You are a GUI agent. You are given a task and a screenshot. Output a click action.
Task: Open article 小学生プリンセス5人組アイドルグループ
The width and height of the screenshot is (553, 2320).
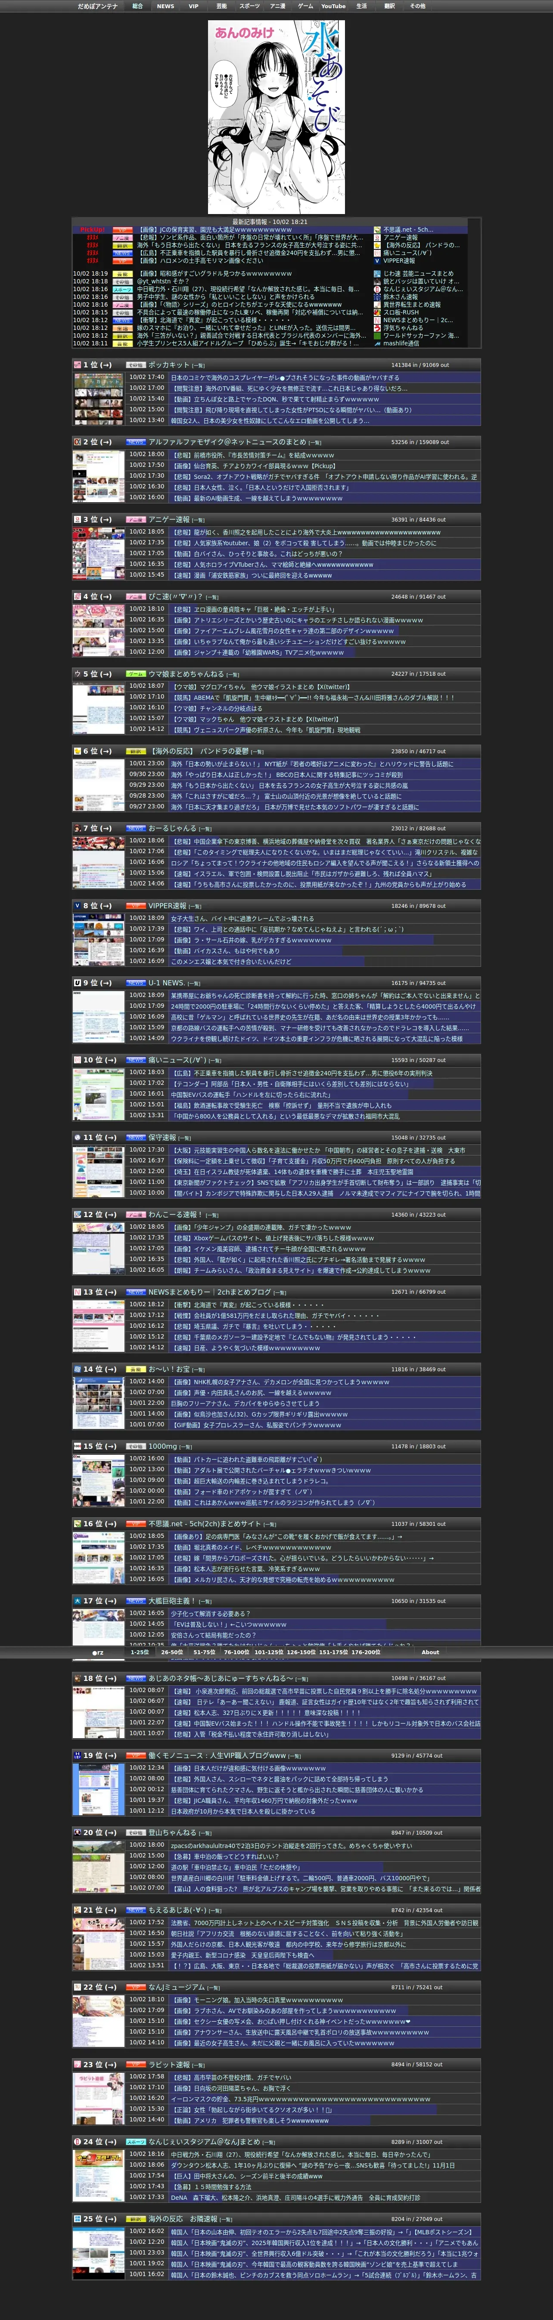(248, 343)
